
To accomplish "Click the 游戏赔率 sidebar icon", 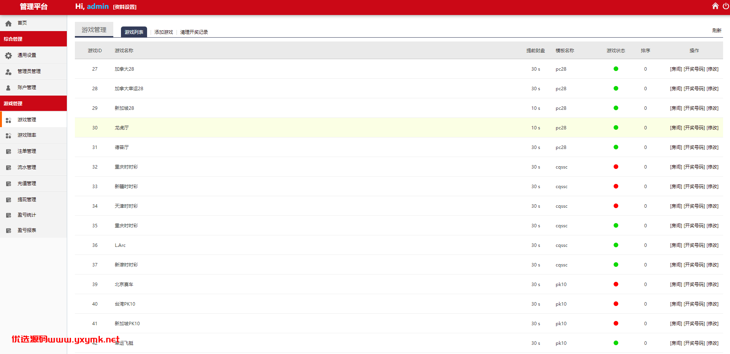I will (x=8, y=136).
